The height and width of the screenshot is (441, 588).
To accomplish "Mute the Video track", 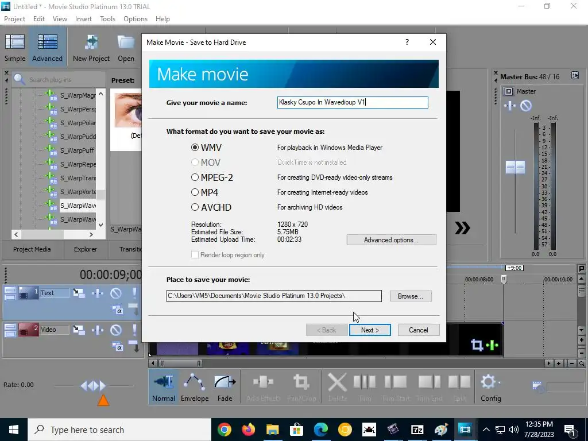I will pyautogui.click(x=116, y=330).
